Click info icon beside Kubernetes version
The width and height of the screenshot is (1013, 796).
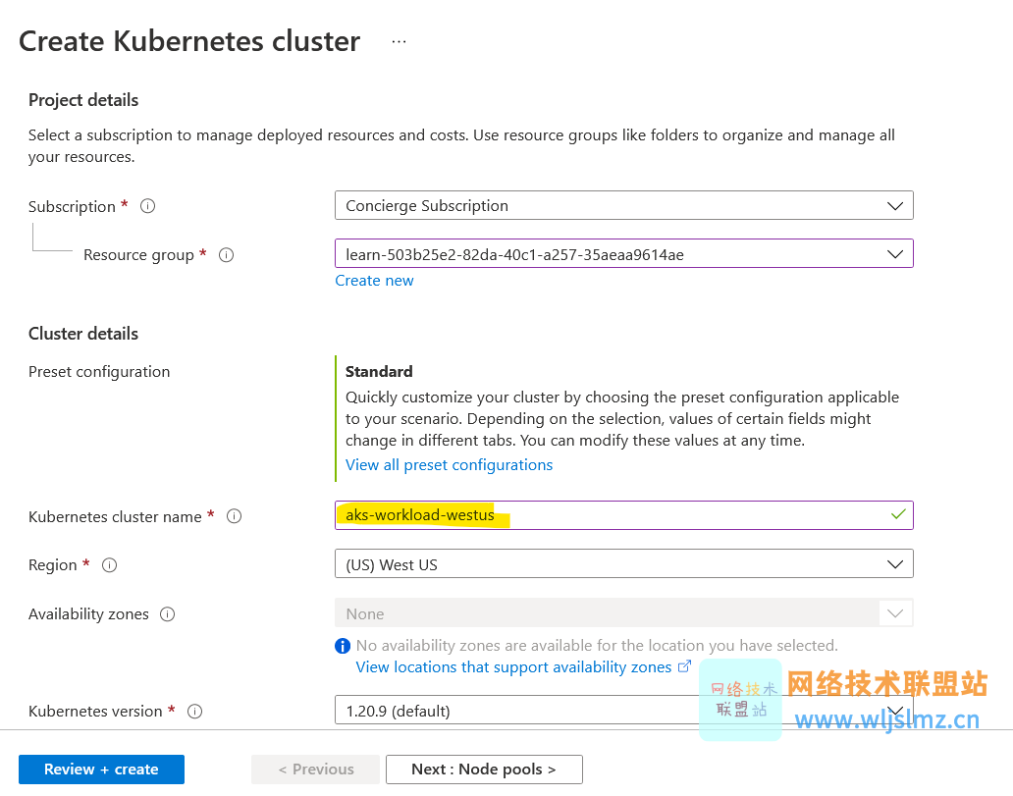coord(194,712)
